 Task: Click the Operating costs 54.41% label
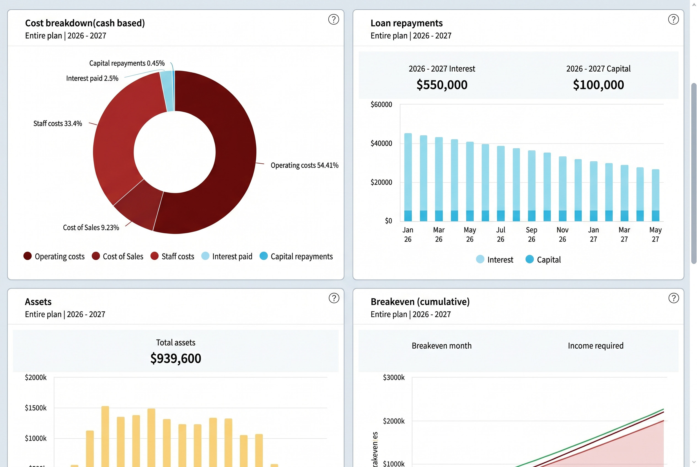pos(304,165)
